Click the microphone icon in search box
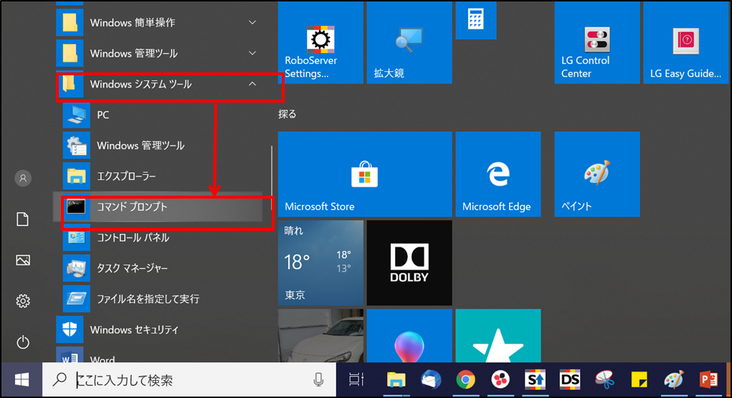The height and width of the screenshot is (398, 732). (318, 380)
